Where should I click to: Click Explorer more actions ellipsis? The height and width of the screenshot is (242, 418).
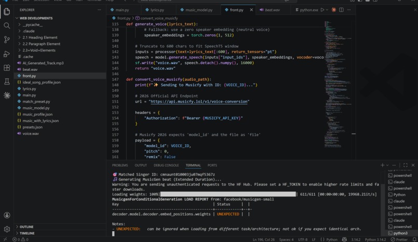coord(100,10)
